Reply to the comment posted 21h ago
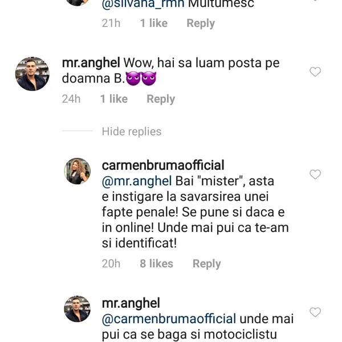 click(x=201, y=23)
